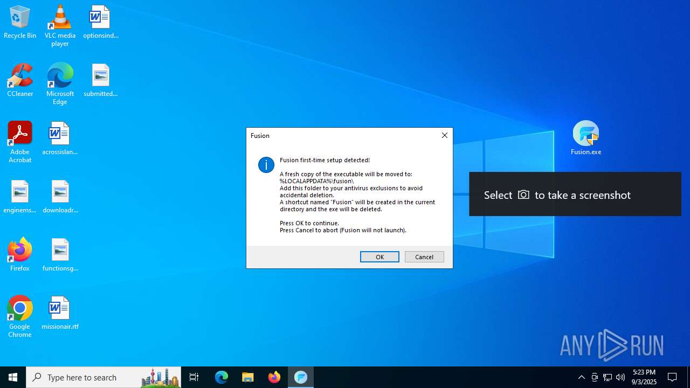Image resolution: width=690 pixels, height=388 pixels.
Task: Select the optionsind Word document icon
Action: pos(101,22)
